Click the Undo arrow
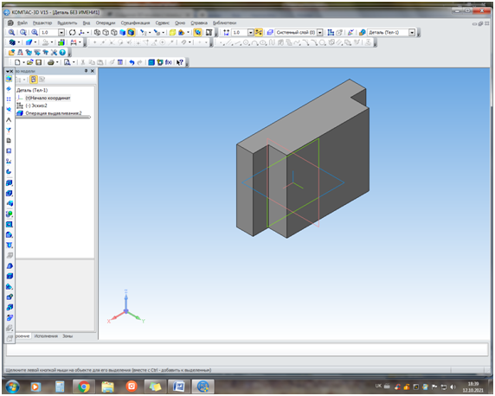The height and width of the screenshot is (396, 495). point(132,62)
